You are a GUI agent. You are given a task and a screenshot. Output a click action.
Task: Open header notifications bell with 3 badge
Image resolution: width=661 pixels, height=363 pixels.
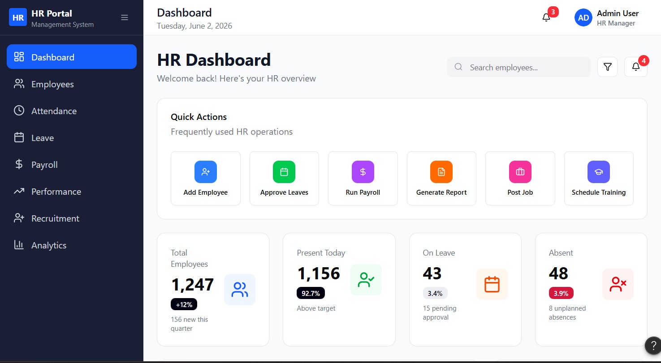point(546,17)
